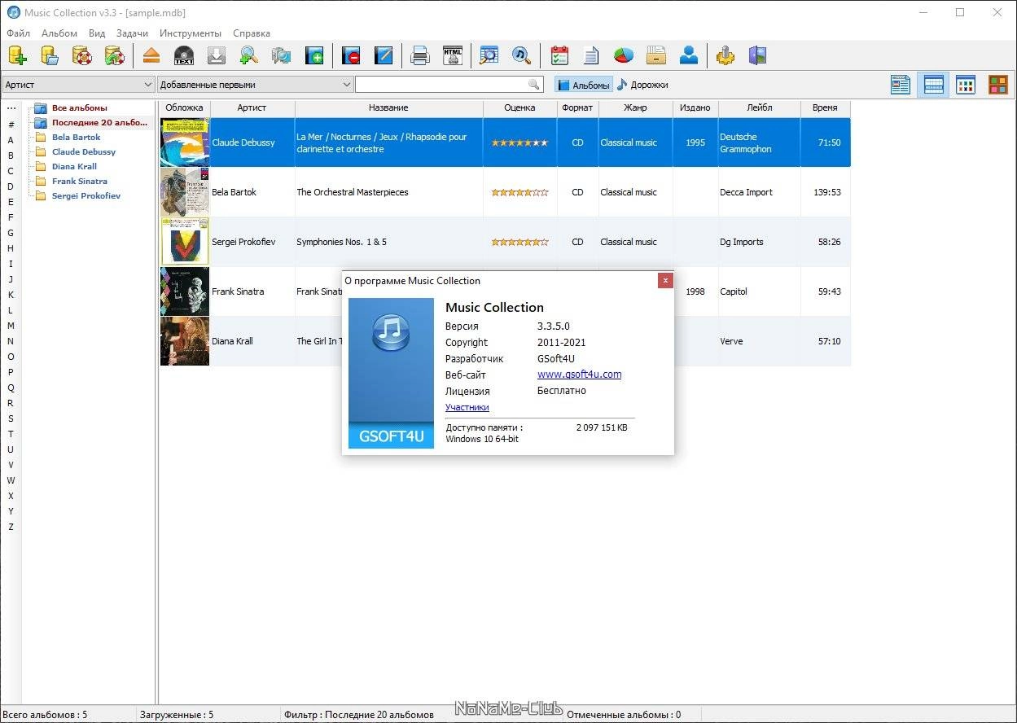The height and width of the screenshot is (723, 1017).
Task: Select the grid table view icon
Action: [x=966, y=85]
